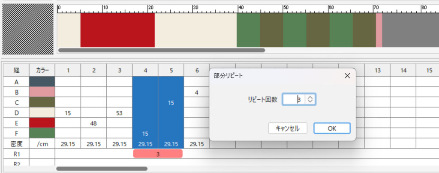Viewport: 439px width, 173px height.
Task: Click the red stripe in the warp preview
Action: (117, 30)
